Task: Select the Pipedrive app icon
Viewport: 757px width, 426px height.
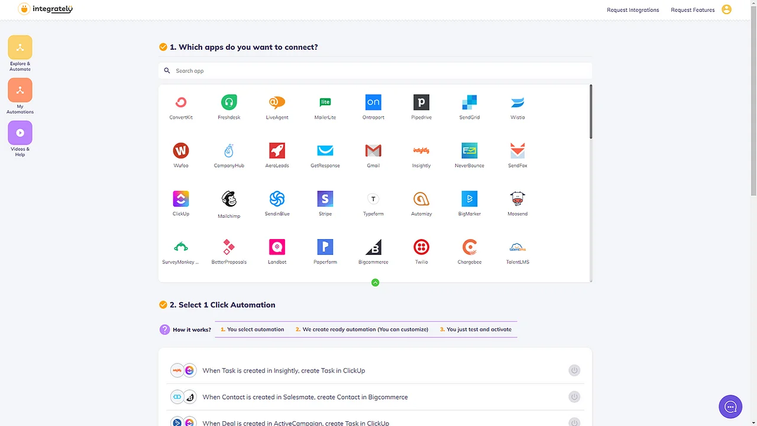Action: tap(421, 102)
